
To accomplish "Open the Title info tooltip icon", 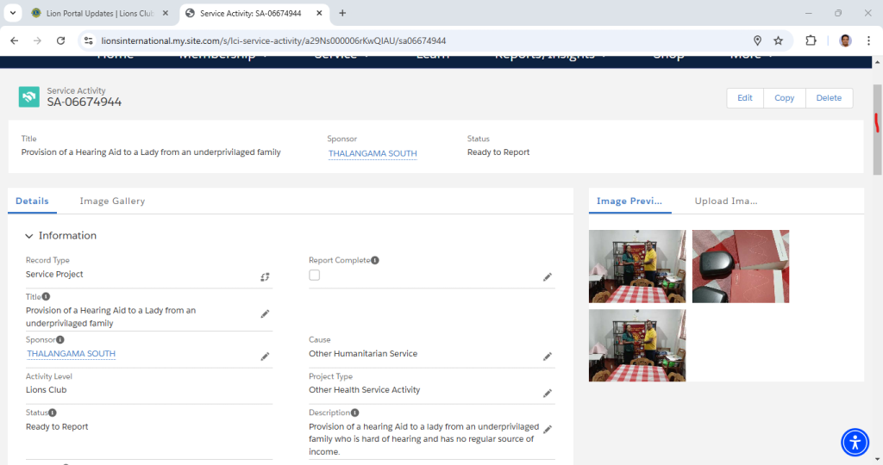I will pyautogui.click(x=47, y=296).
